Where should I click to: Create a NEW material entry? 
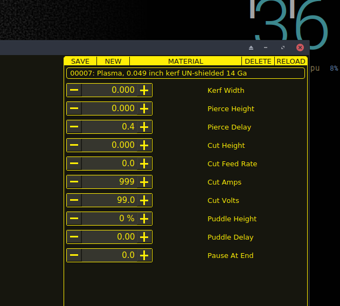(x=113, y=61)
